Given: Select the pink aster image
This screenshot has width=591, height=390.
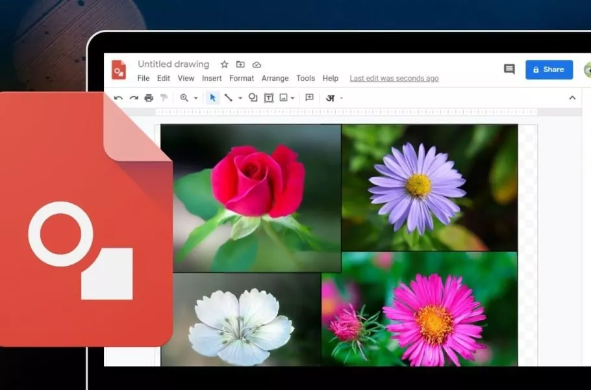Looking at the screenshot, I should click(x=420, y=309).
